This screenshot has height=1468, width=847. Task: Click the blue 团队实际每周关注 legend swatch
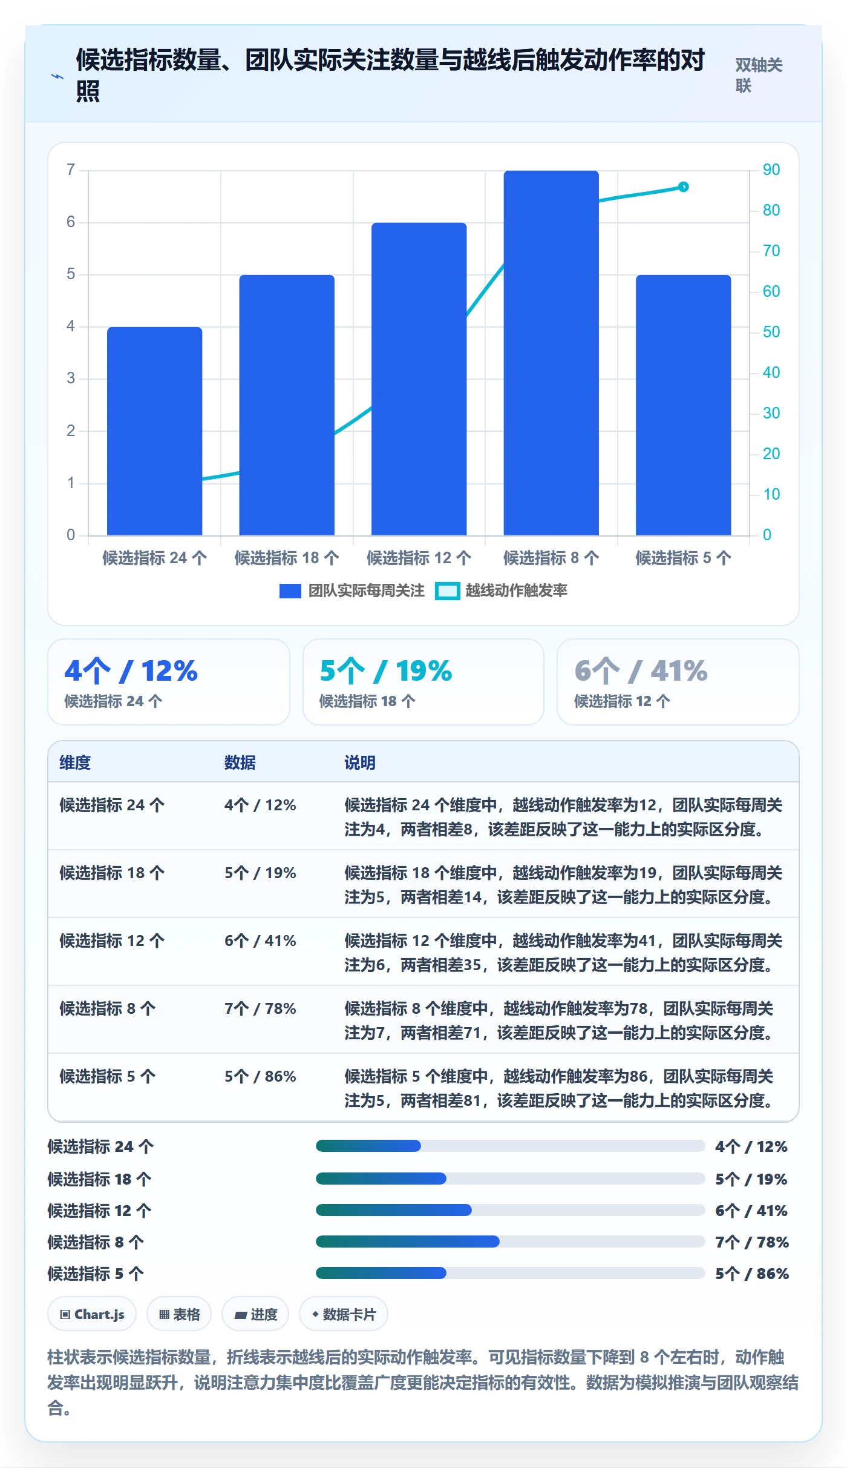pyautogui.click(x=290, y=591)
